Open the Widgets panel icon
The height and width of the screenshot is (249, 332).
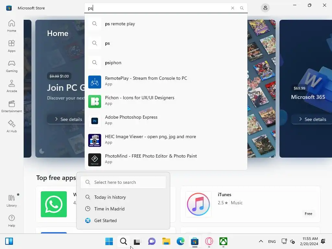9,241
